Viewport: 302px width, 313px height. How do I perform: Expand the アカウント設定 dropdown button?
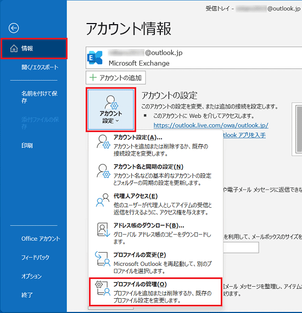pos(111,110)
